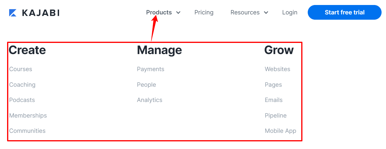Select Payments under Manage

[x=150, y=69]
